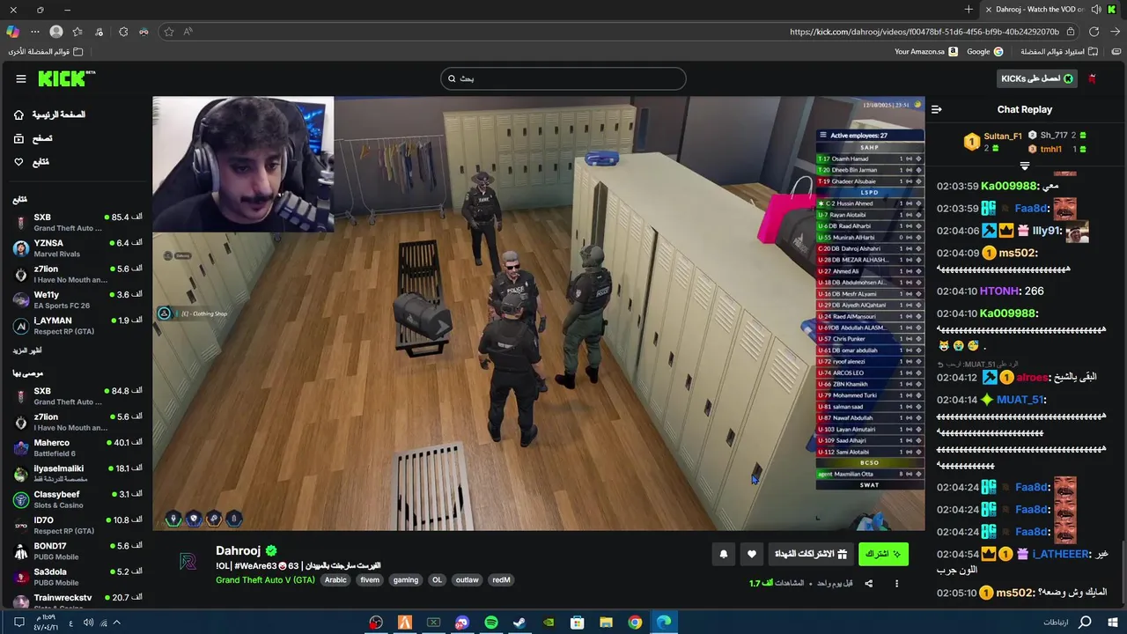Viewport: 1127px width, 634px height.
Task: Open the Other favorites folder
Action: [x=46, y=52]
